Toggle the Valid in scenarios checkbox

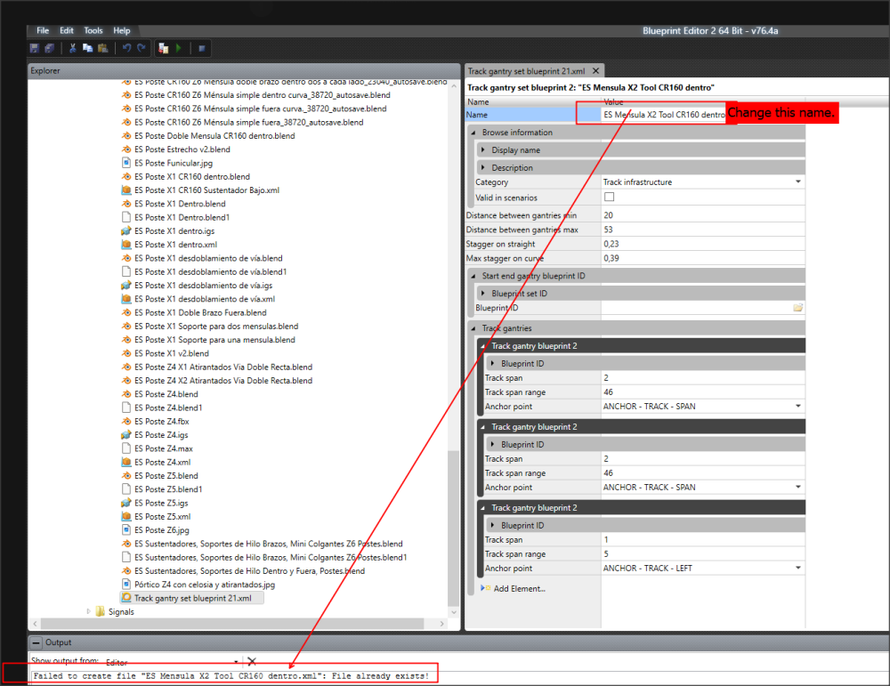(610, 198)
